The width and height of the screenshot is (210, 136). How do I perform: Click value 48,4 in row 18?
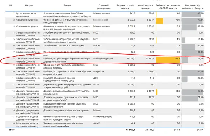point(133,123)
